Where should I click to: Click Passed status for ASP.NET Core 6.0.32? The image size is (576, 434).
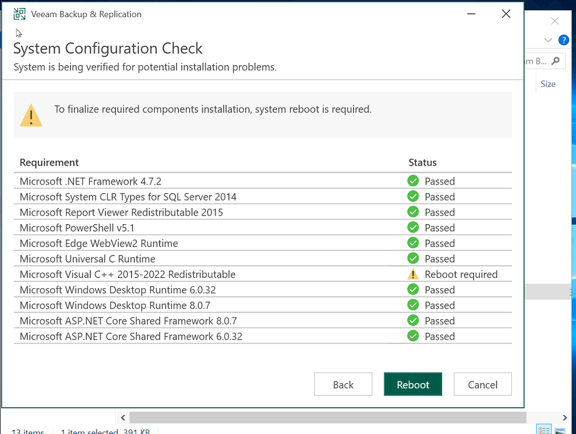[x=440, y=336]
